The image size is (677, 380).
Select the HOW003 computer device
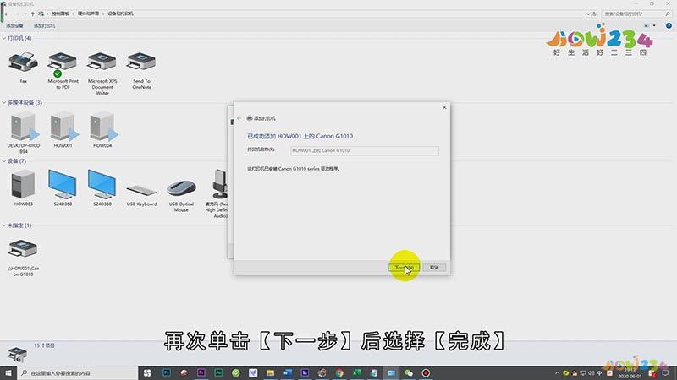tap(24, 187)
